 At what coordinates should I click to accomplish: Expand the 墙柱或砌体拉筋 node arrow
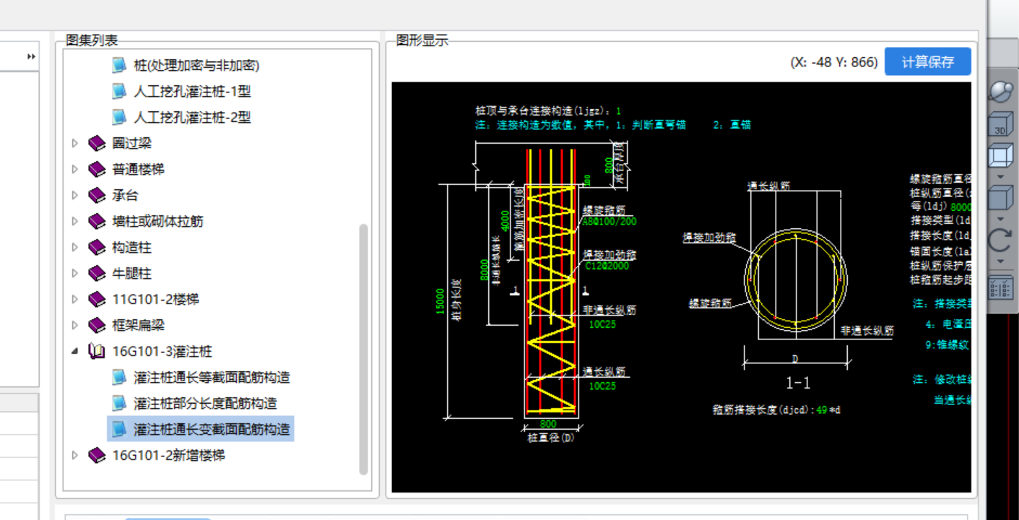click(x=74, y=222)
